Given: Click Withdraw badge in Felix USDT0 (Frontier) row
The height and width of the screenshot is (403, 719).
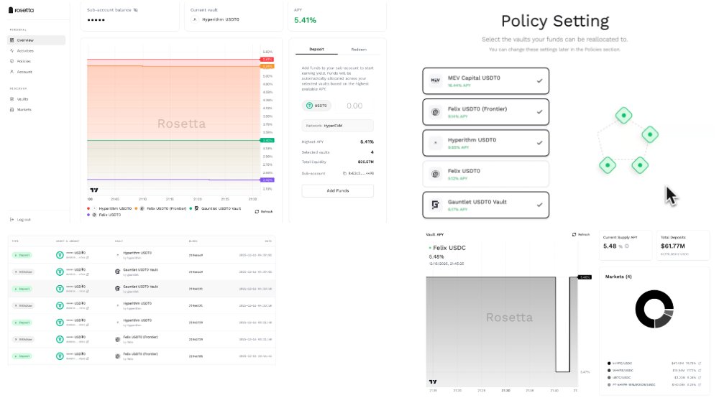Looking at the screenshot, I should 23,339.
